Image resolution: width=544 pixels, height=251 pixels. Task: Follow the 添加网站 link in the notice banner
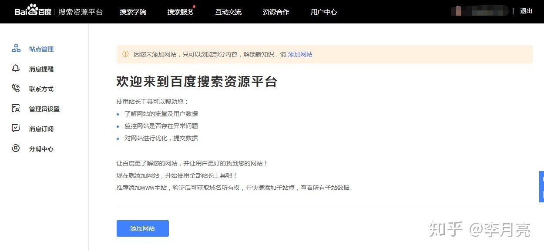click(x=300, y=54)
